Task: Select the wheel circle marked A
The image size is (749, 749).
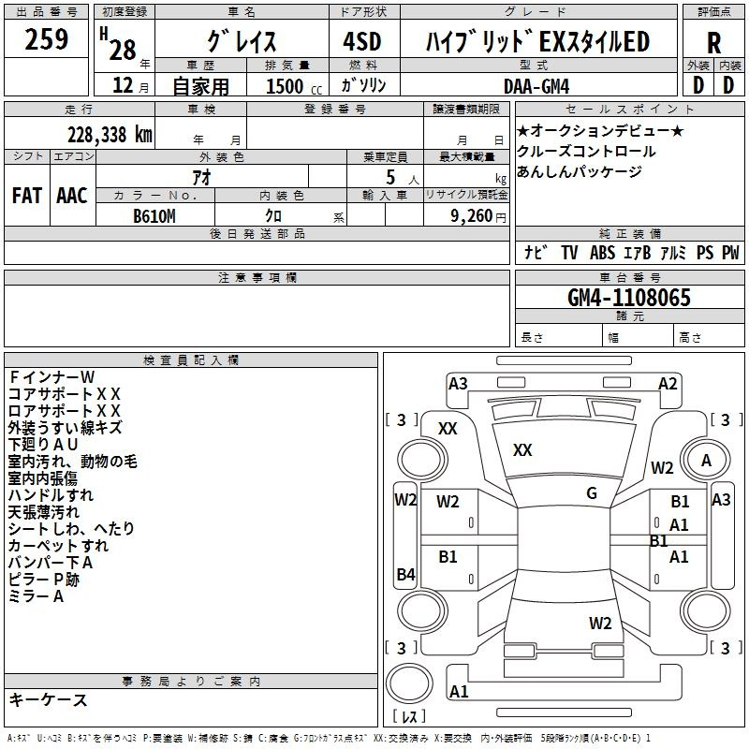Action: coord(707,460)
